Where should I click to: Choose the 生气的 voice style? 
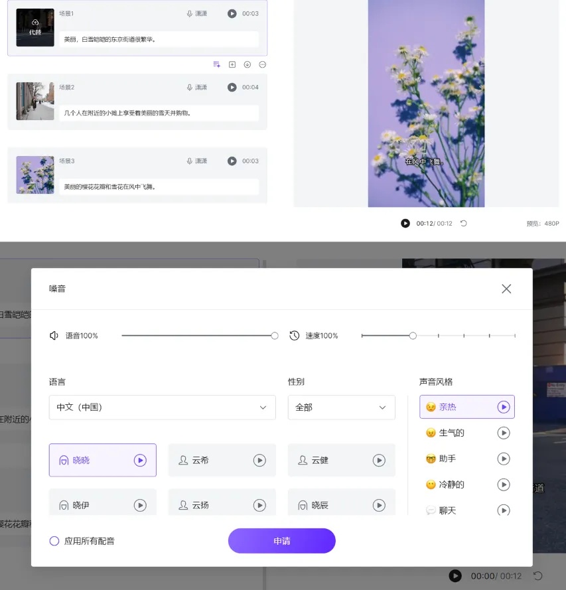point(467,433)
